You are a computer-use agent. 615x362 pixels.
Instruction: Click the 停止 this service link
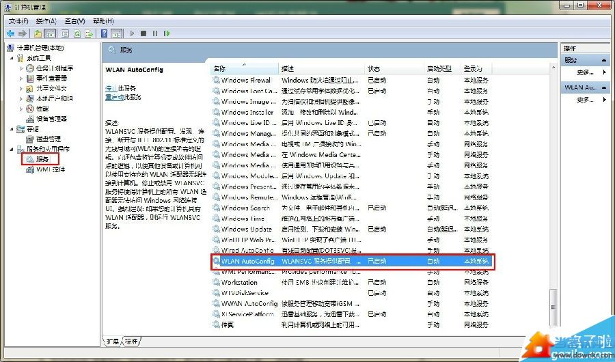111,88
